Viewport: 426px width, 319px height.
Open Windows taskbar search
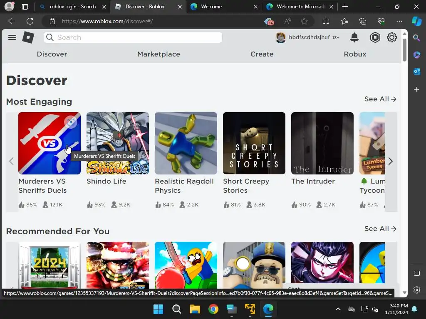point(176,309)
